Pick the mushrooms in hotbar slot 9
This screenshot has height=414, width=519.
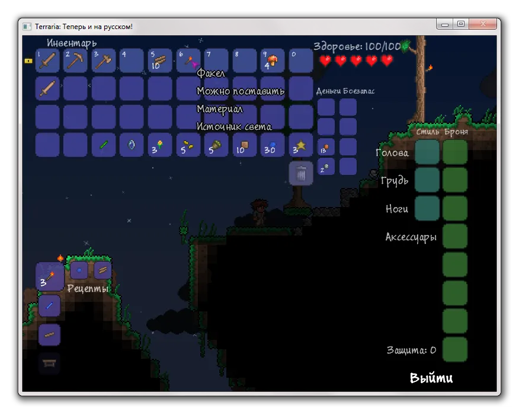point(273,60)
